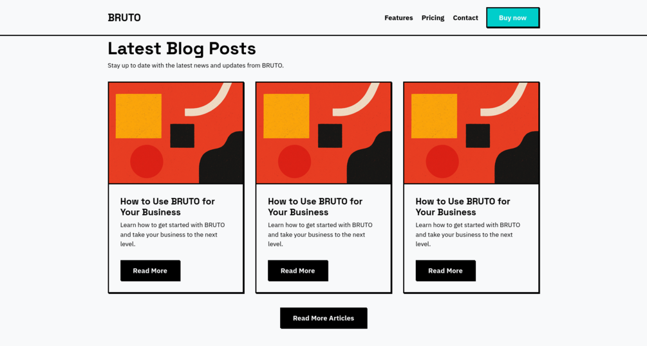Click the first card's 'How to Use BRUTO' title
The image size is (647, 346).
167,206
